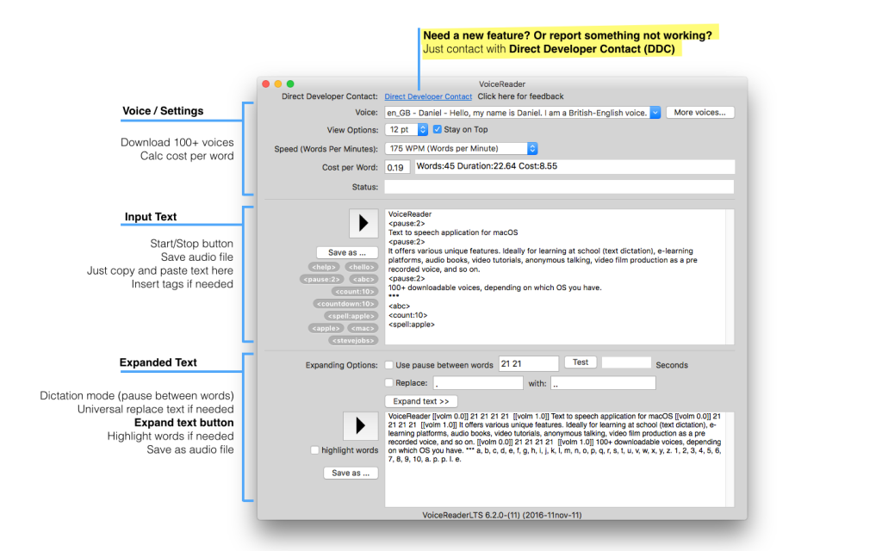Insert the <pause:2> tag

(322, 280)
